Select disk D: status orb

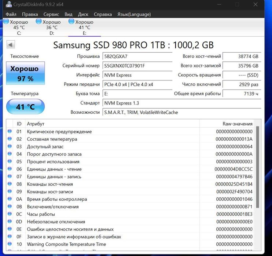pyautogui.click(x=38, y=22)
